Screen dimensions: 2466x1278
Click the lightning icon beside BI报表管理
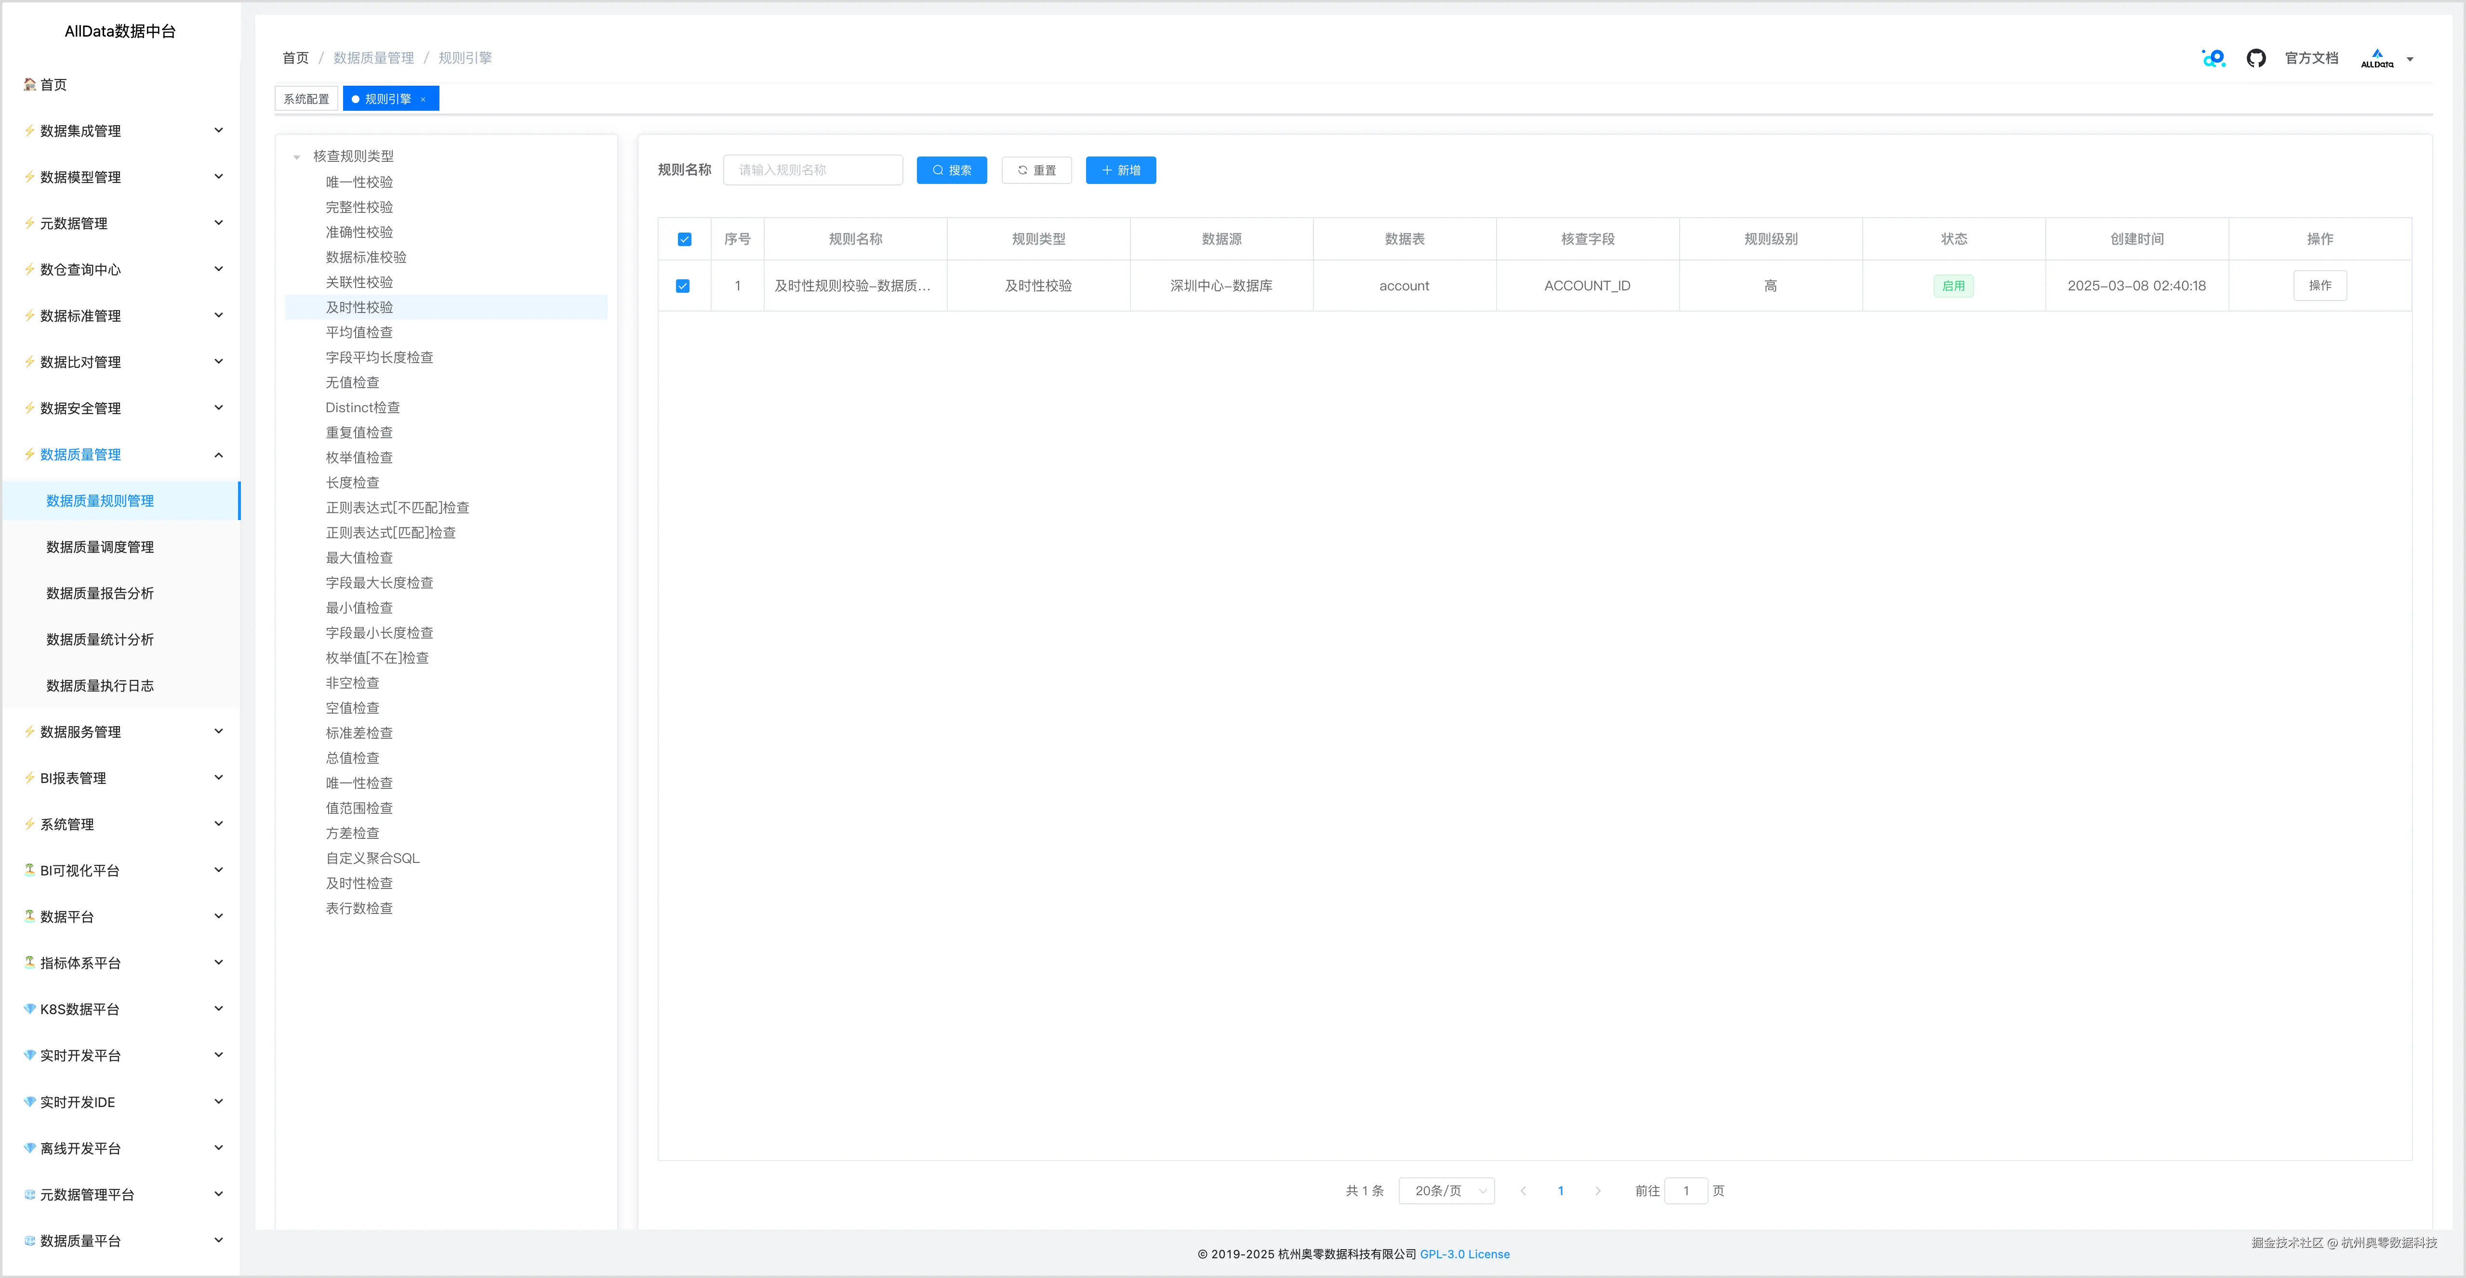point(30,778)
